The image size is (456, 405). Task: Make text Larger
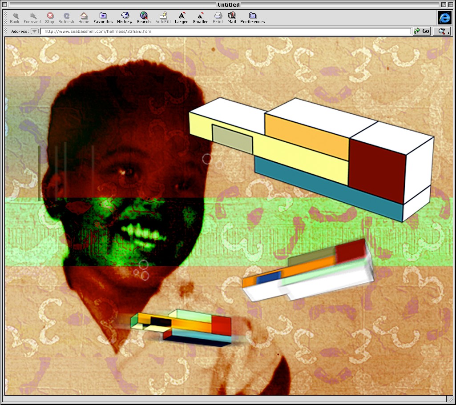(181, 18)
